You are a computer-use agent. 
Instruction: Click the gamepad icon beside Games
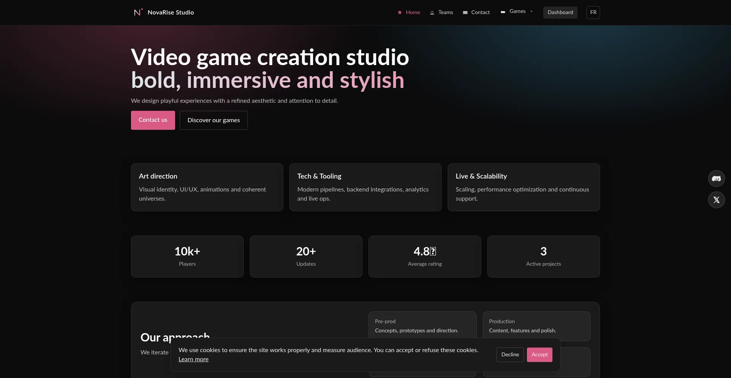tap(503, 12)
